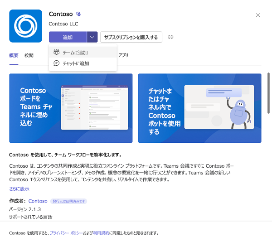Close the Contoso app dialog
272x242 pixels.
[258, 15]
